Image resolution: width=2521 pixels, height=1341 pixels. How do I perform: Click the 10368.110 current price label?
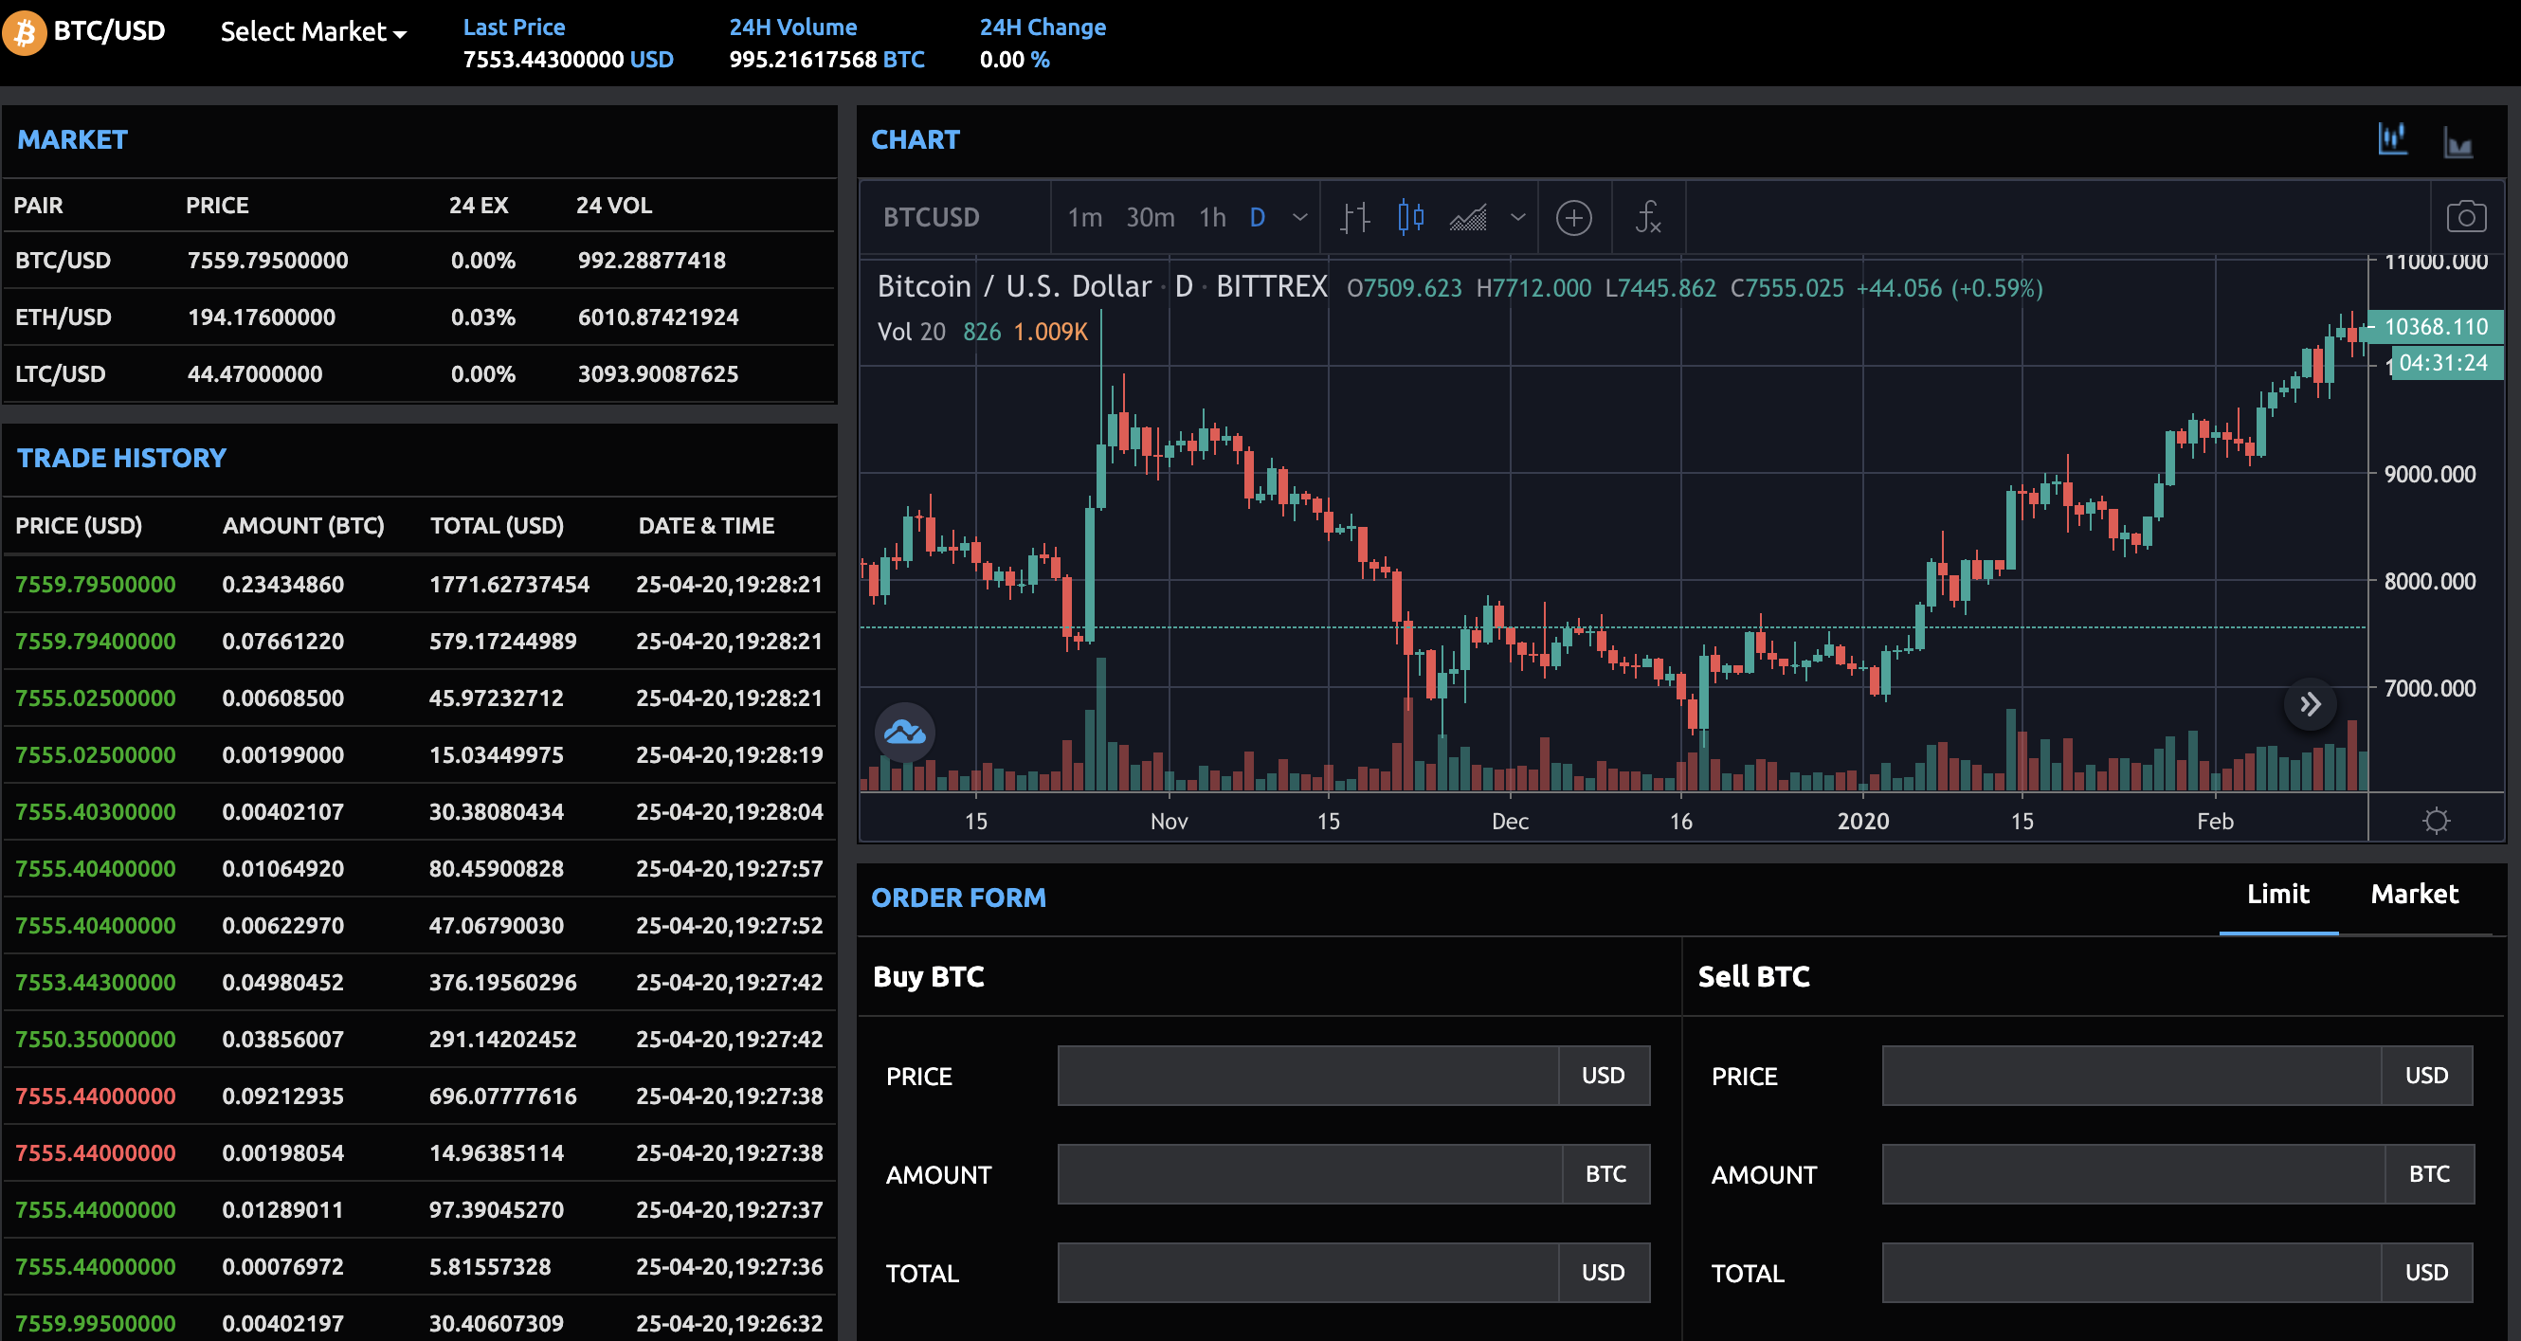click(x=2436, y=326)
